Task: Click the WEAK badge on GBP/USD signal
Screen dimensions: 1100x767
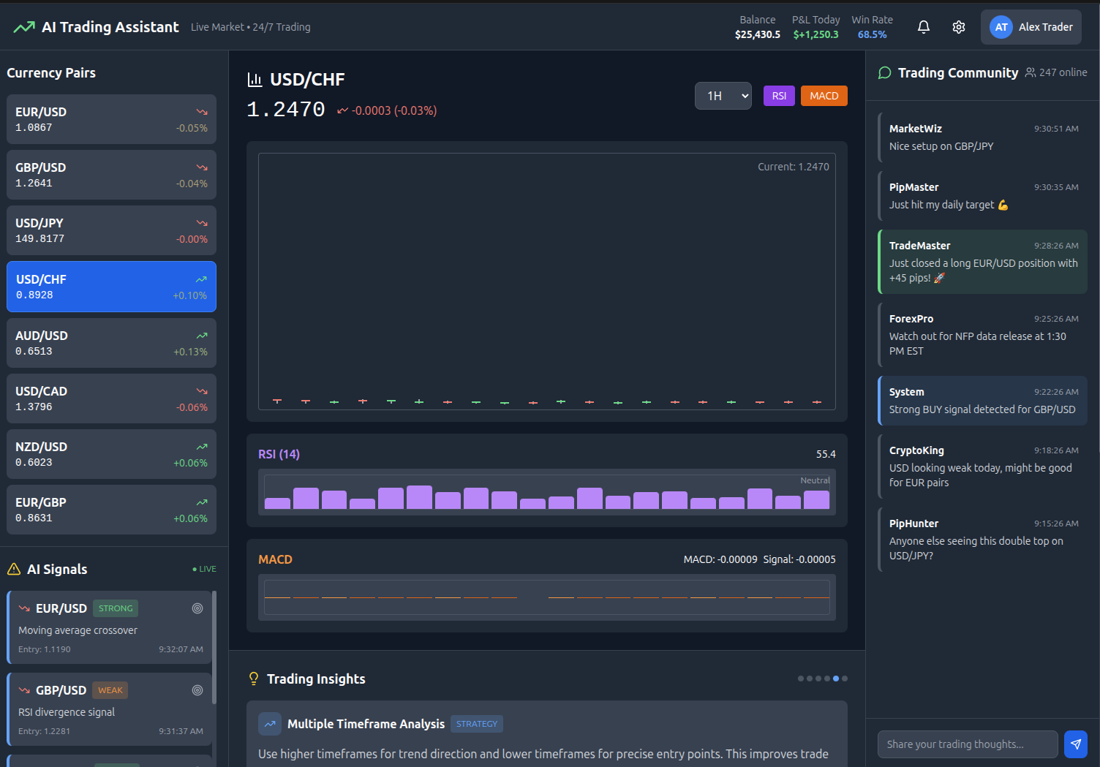Action: point(110,690)
